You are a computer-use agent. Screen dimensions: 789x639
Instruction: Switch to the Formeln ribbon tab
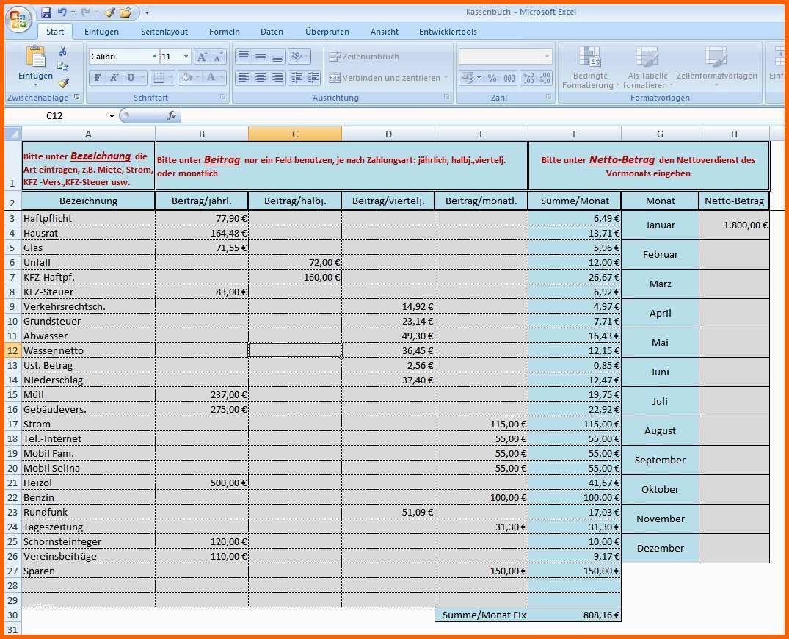pos(224,32)
